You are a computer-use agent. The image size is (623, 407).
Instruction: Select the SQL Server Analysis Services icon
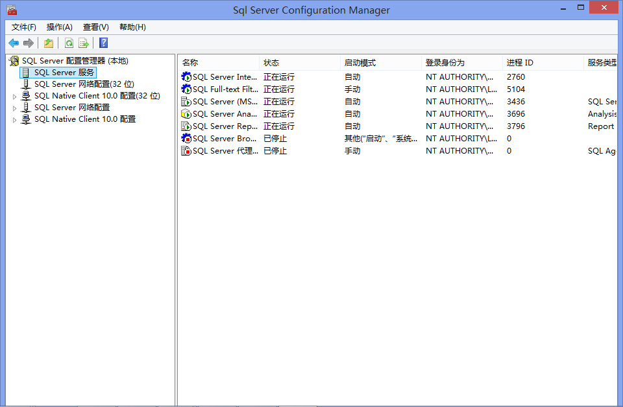click(x=186, y=114)
